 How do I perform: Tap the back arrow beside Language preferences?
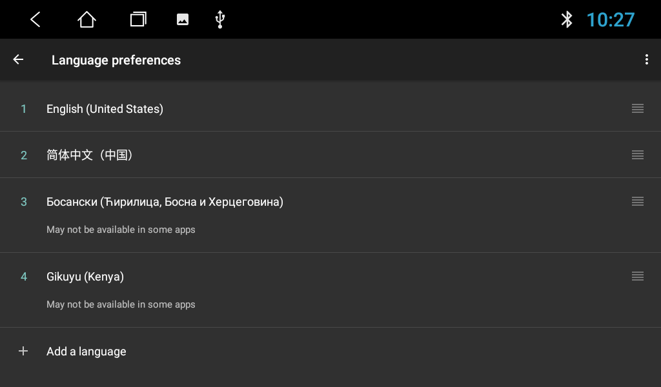(18, 60)
